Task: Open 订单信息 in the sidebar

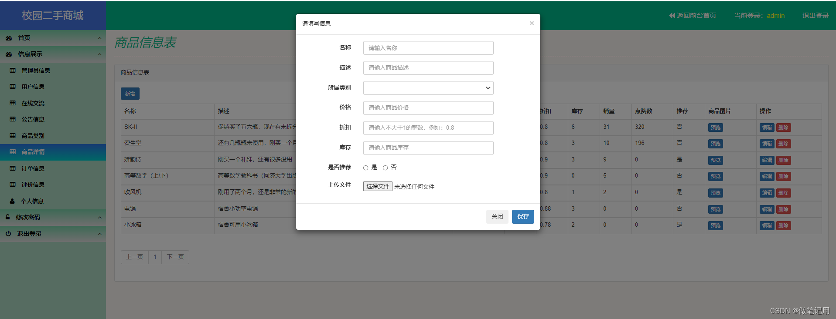Action: coord(33,168)
